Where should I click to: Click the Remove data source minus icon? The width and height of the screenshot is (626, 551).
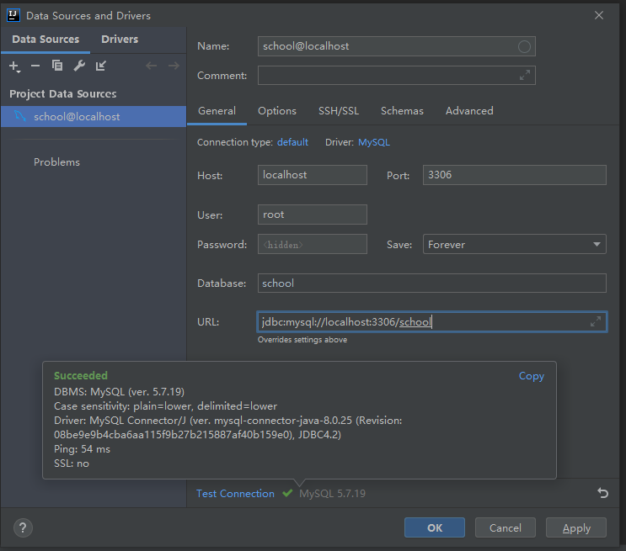pyautogui.click(x=35, y=66)
